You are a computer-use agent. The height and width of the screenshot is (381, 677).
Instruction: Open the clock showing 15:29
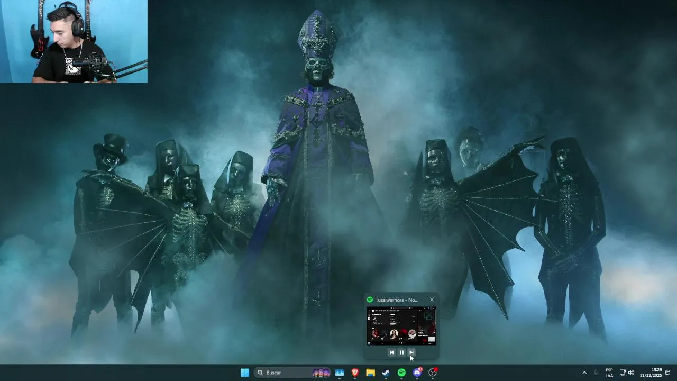(651, 373)
